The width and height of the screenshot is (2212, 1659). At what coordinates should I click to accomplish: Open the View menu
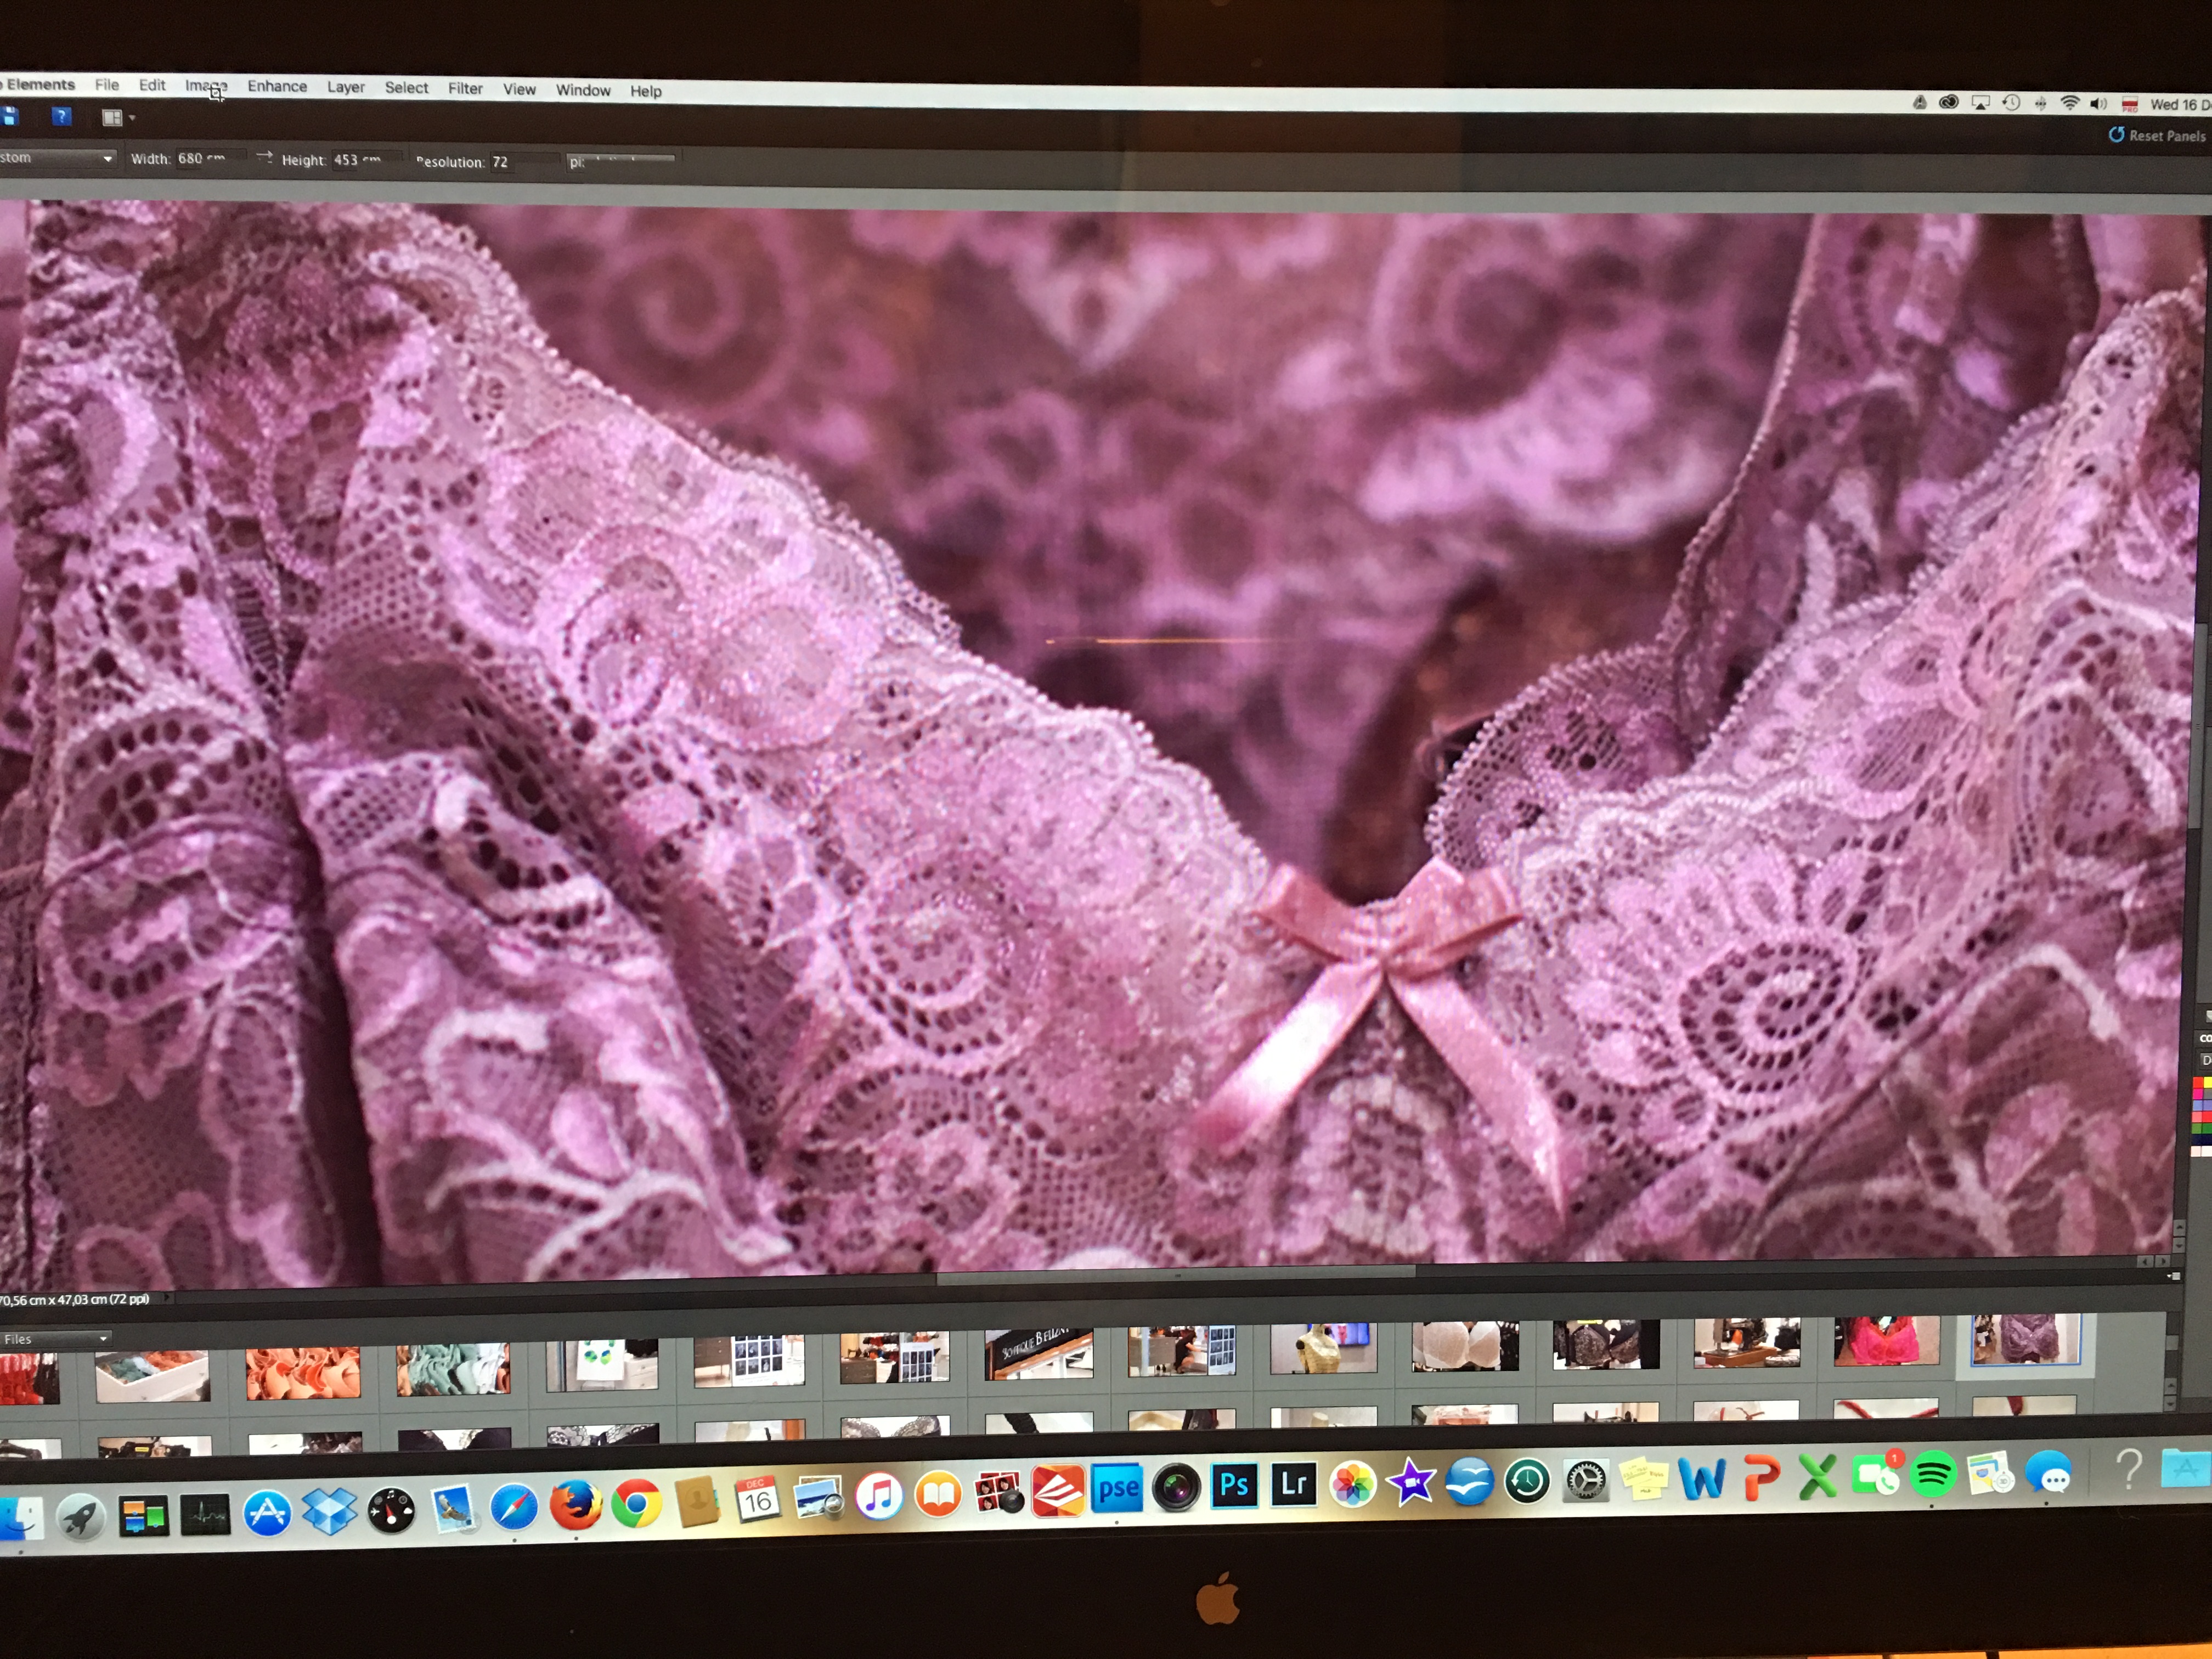pos(519,89)
